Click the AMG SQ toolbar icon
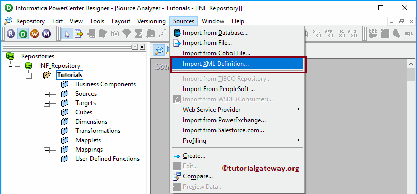 point(352,34)
